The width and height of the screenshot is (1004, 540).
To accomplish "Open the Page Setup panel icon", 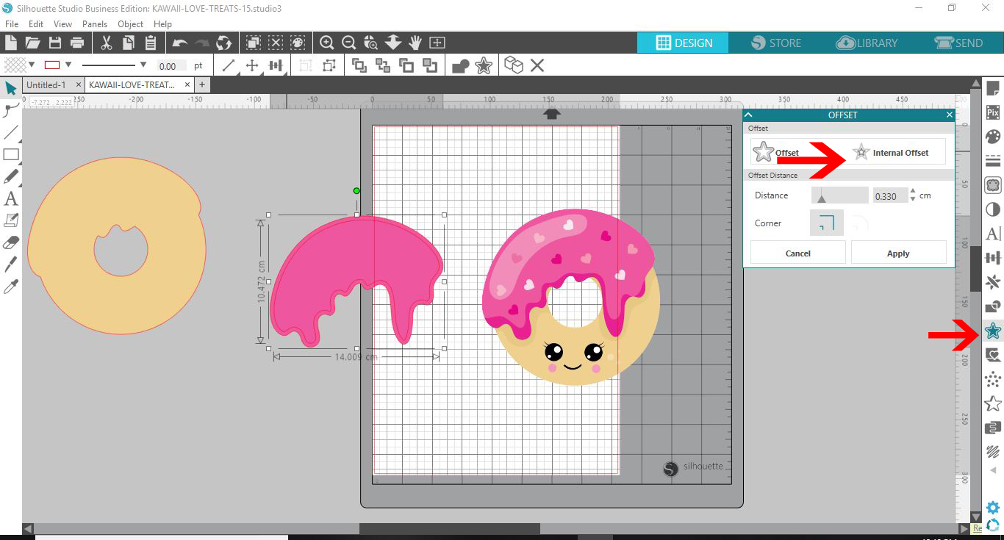I will click(993, 89).
